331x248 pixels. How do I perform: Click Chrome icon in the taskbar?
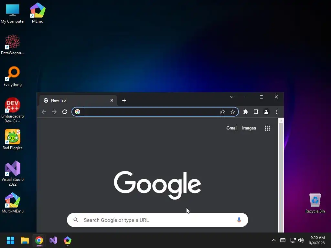coord(39,240)
